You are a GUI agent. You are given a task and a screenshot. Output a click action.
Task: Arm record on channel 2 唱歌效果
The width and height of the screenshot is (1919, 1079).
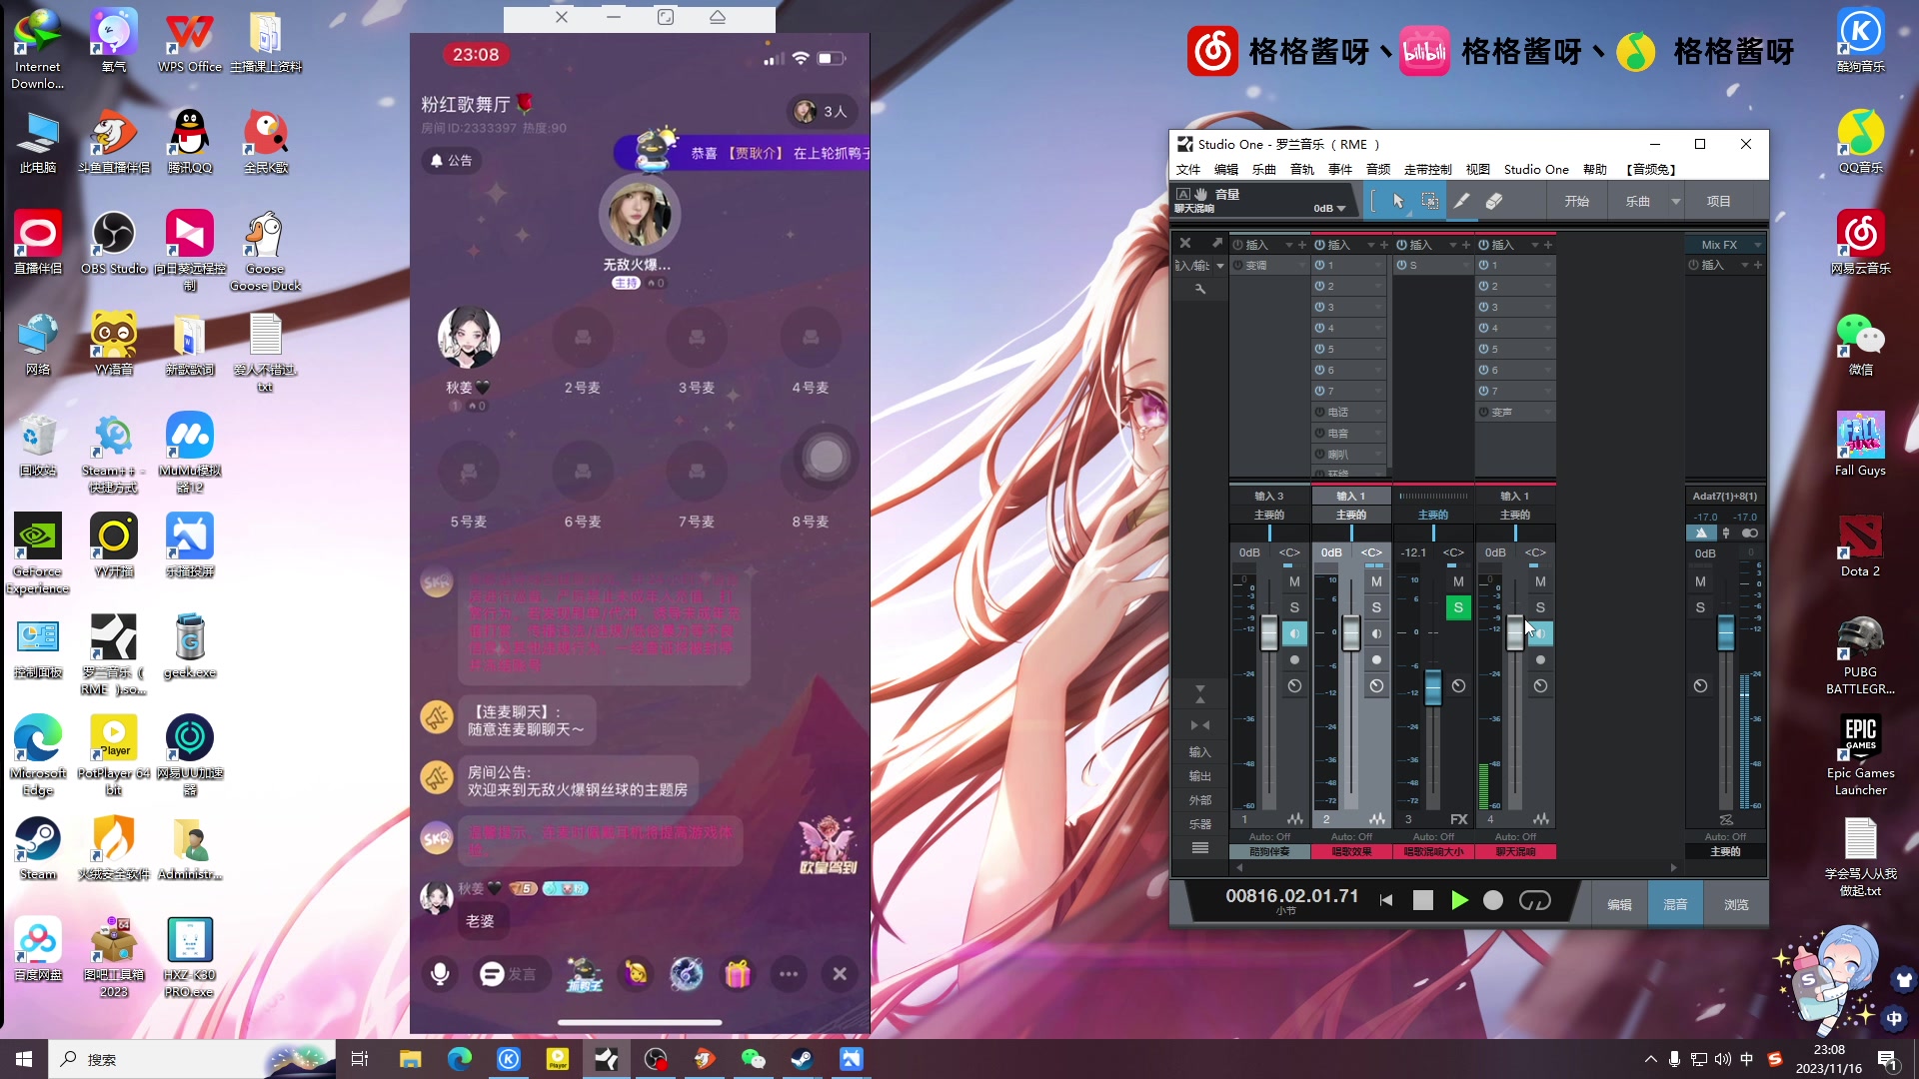1376,659
